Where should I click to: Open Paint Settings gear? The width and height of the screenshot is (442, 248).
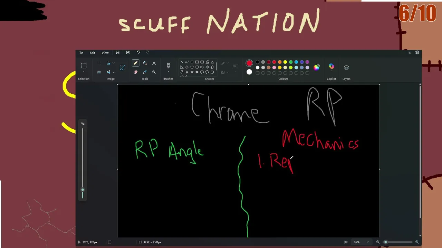pyautogui.click(x=417, y=53)
